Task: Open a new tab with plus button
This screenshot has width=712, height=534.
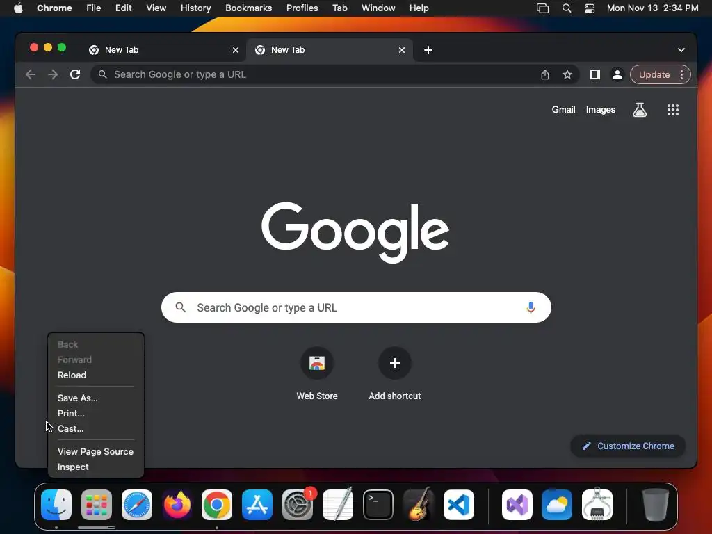Action: click(428, 50)
